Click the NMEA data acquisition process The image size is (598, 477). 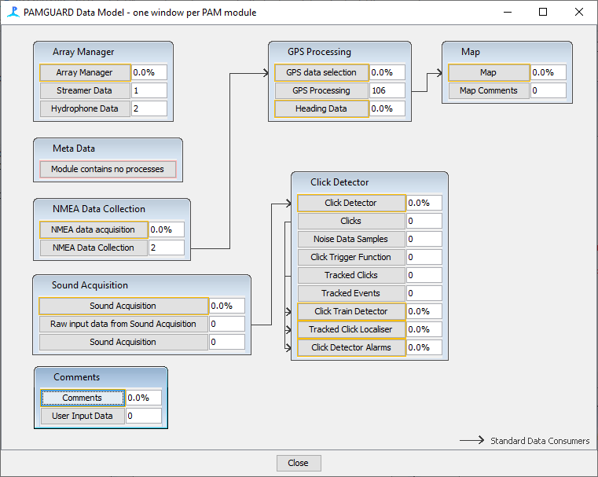pos(94,229)
